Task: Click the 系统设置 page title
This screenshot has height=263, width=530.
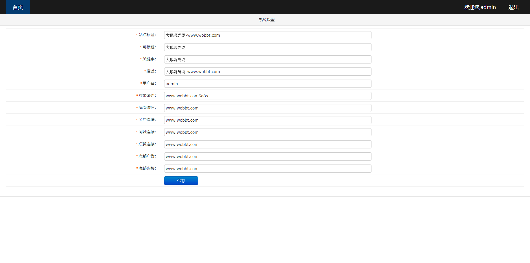Action: [266, 20]
